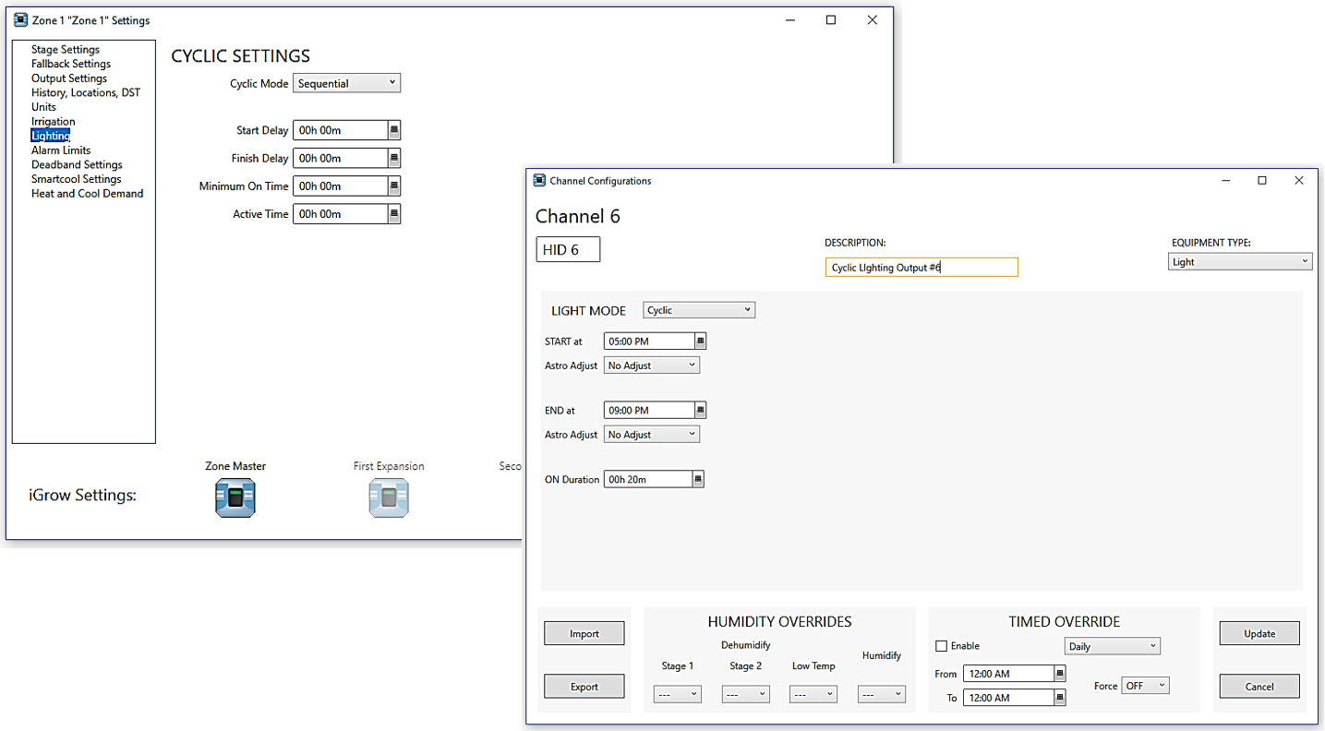Click the START at 05:00 PM field
This screenshot has width=1325, height=731.
[x=649, y=342]
